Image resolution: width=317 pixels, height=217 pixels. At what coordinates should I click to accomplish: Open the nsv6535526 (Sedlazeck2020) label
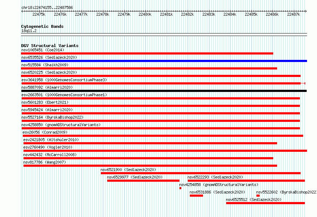tap(49, 57)
